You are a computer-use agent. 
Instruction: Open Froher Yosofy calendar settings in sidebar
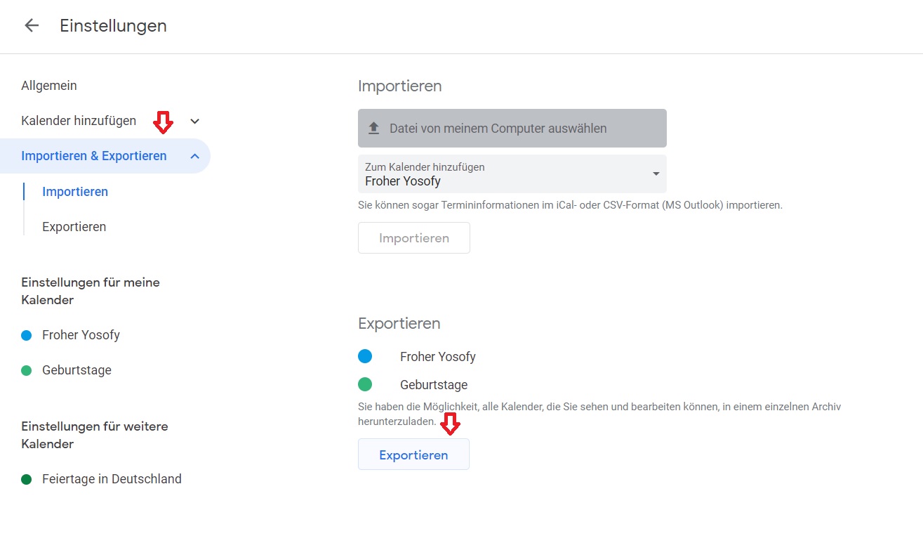(x=81, y=335)
